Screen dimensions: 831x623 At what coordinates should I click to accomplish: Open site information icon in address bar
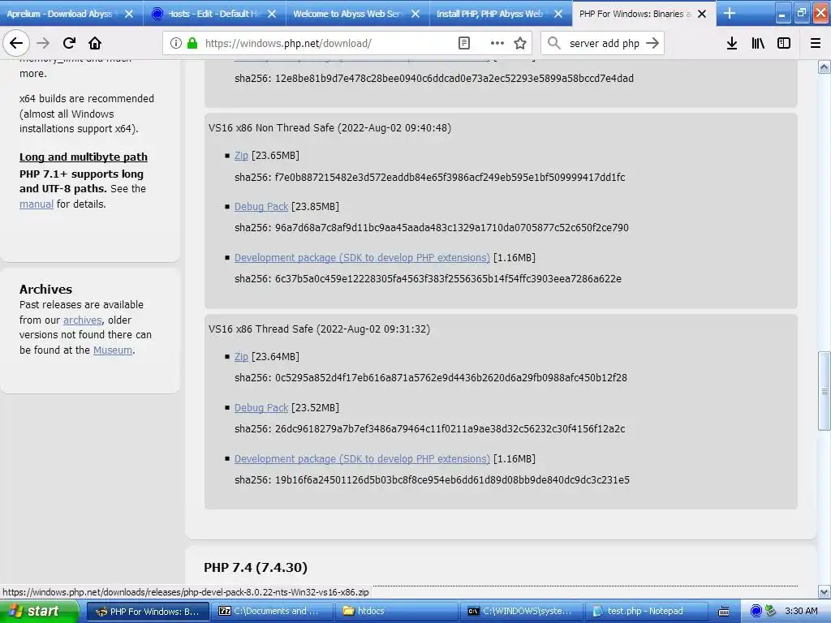176,44
